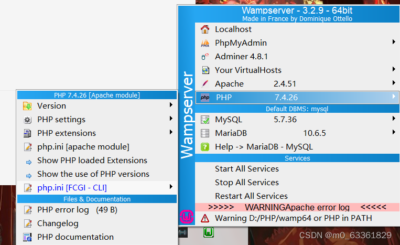Viewport: 400px width, 245px height.
Task: Click the red warning triangle icon
Action: tap(205, 218)
